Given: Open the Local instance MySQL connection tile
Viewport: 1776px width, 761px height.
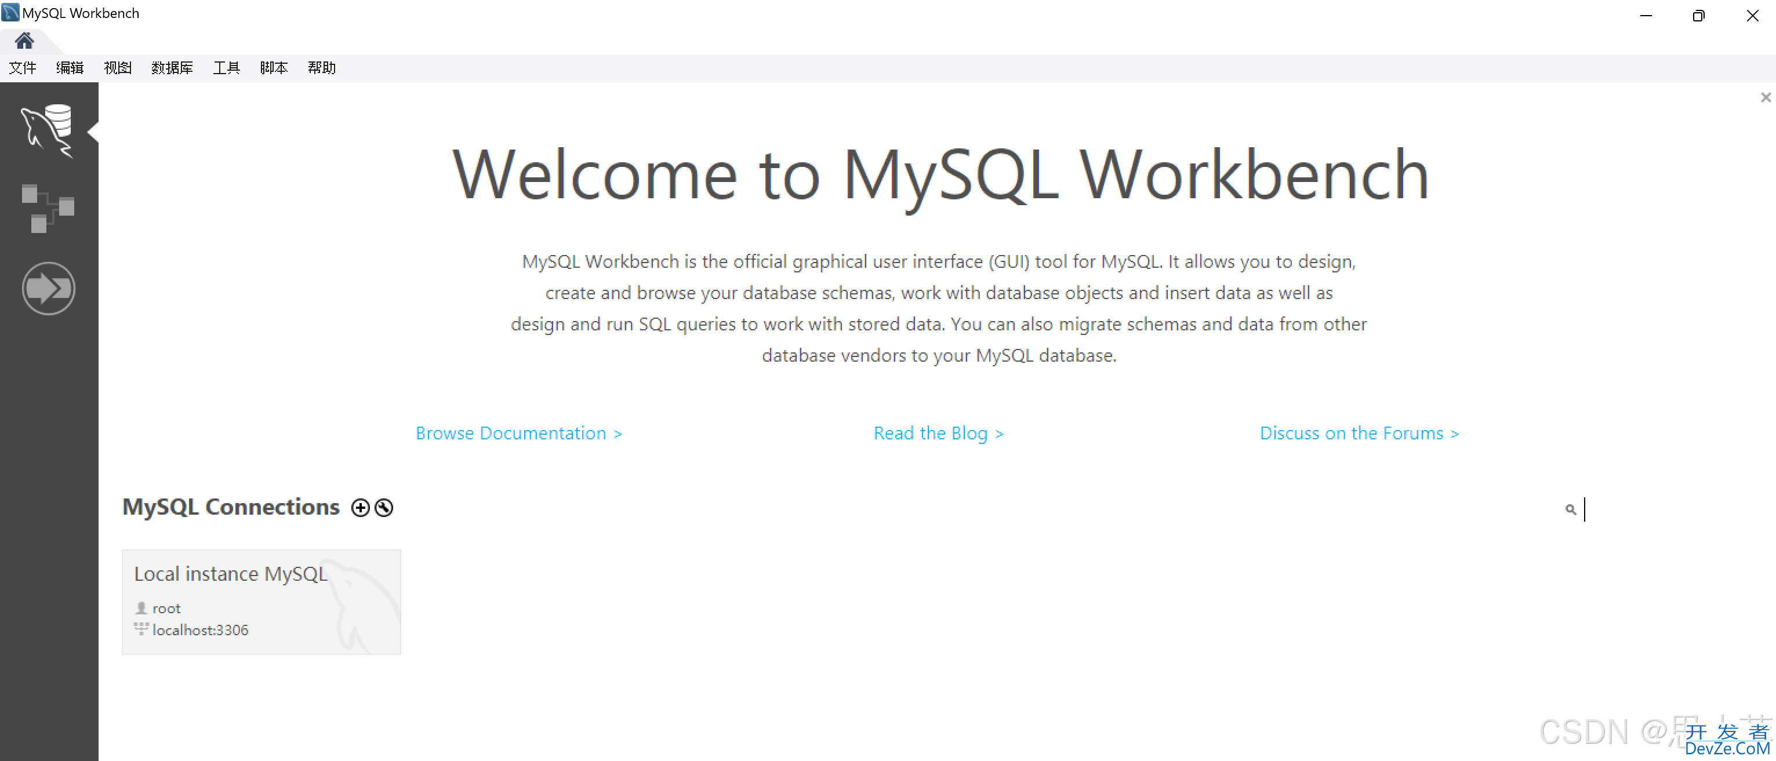Looking at the screenshot, I should click(x=262, y=602).
